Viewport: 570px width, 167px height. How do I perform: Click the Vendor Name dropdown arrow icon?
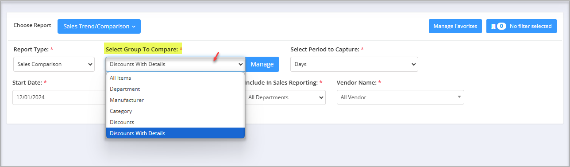pyautogui.click(x=459, y=97)
